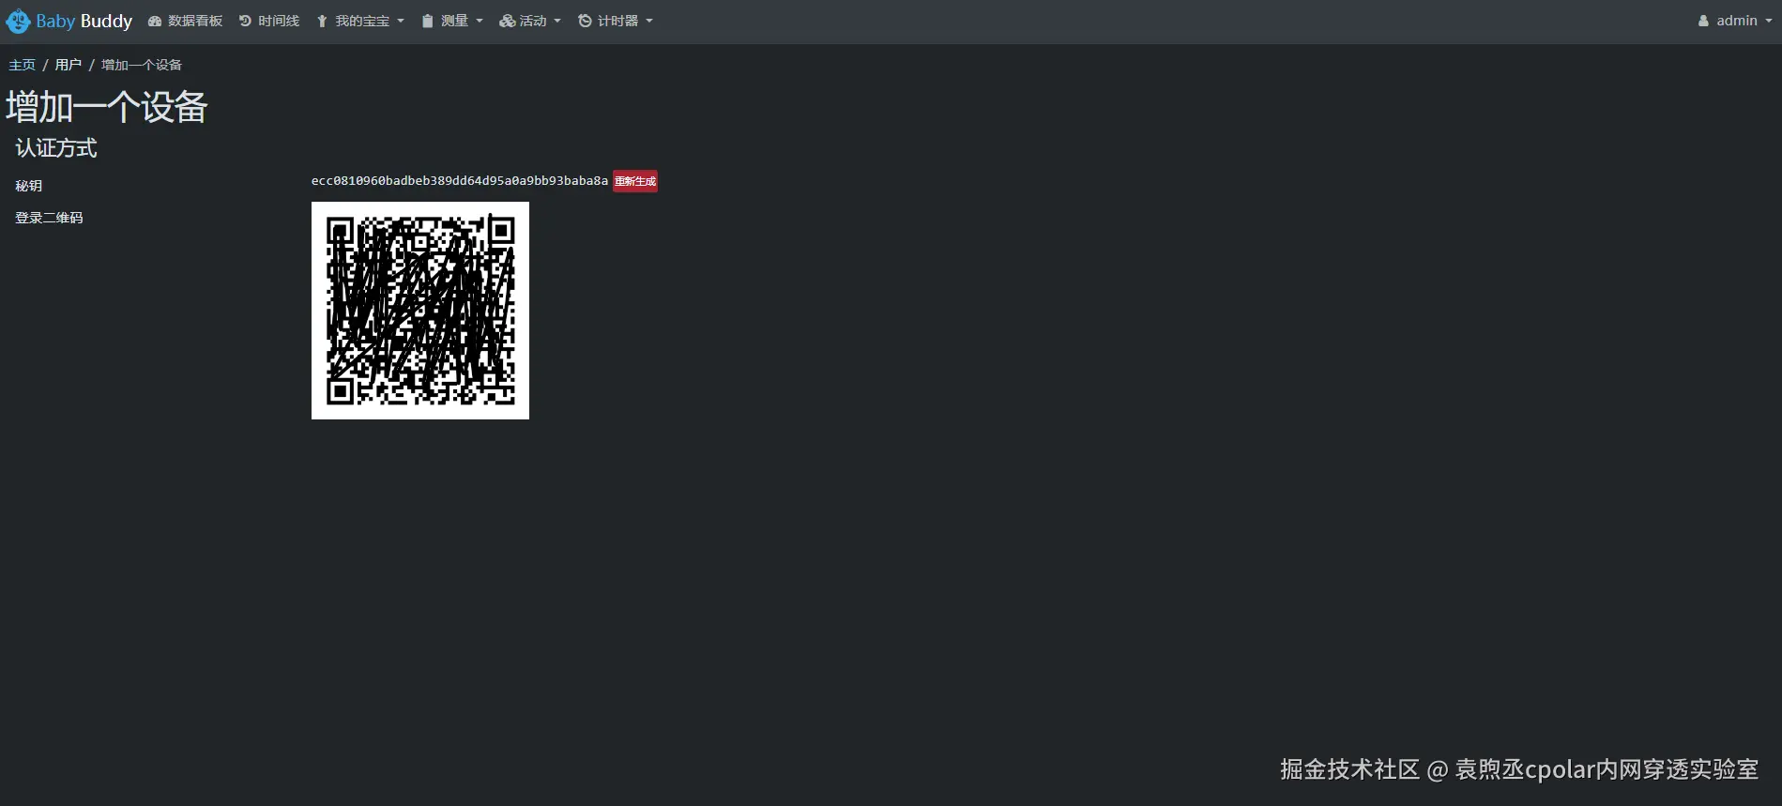Select the API key string starting ecc0810960
The width and height of the screenshot is (1782, 806).
(460, 181)
